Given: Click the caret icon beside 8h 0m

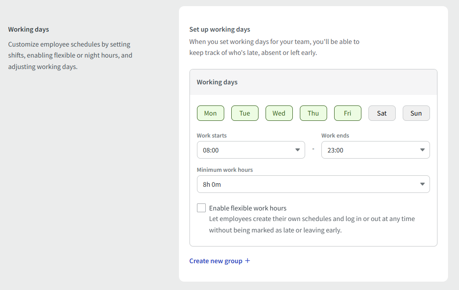Looking at the screenshot, I should [423, 185].
